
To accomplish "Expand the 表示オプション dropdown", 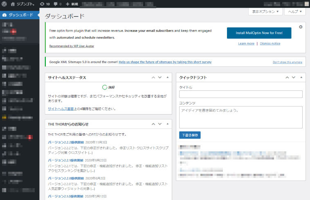I will coord(265,12).
